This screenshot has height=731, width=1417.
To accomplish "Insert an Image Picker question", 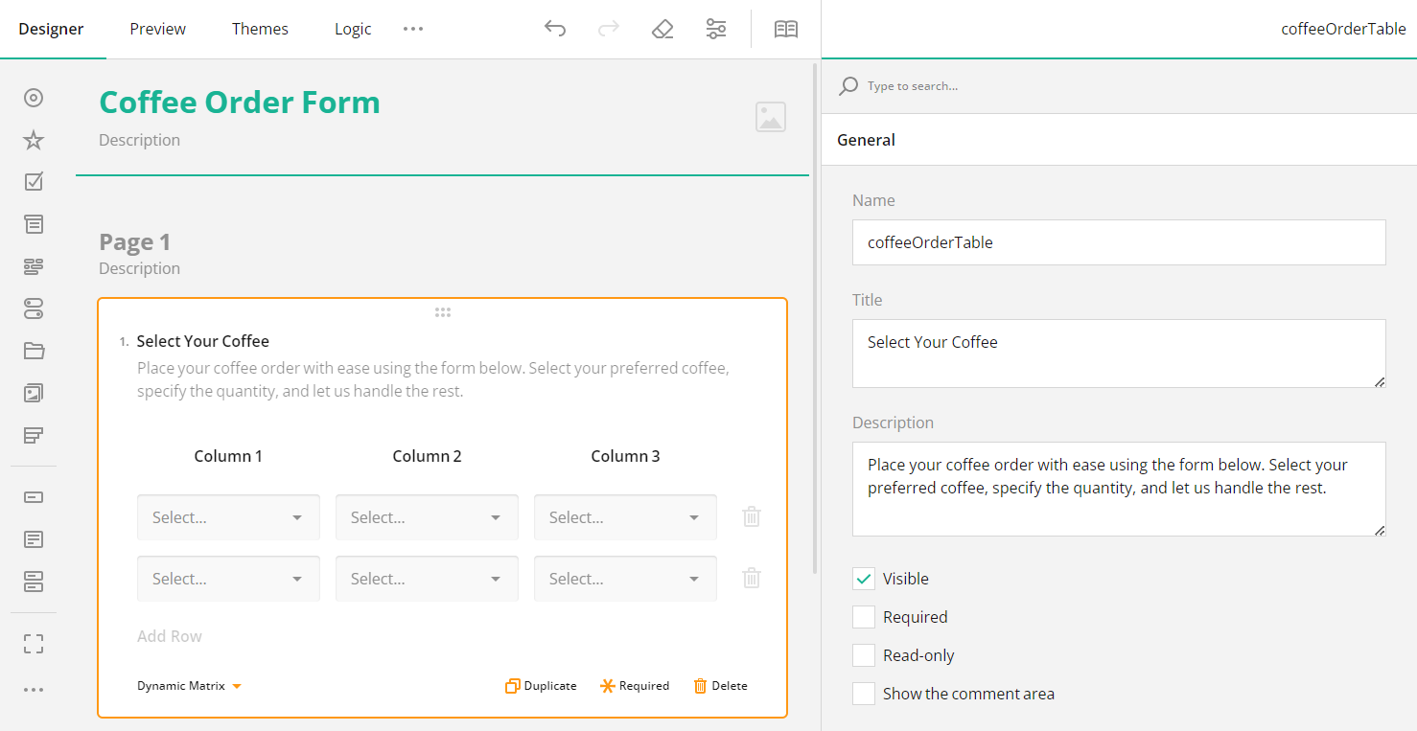I will (x=33, y=392).
